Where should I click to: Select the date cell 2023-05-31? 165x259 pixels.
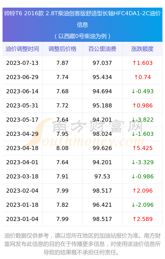[22, 105]
